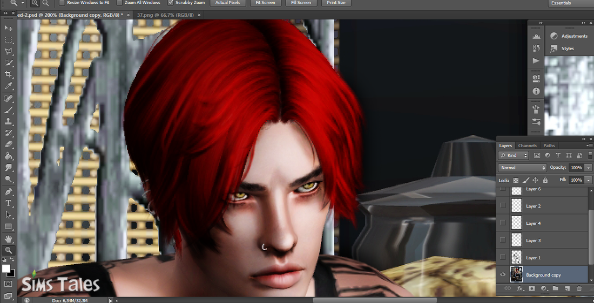The image size is (594, 303).
Task: Open the Layers panel flyout menu
Action: 589,146
